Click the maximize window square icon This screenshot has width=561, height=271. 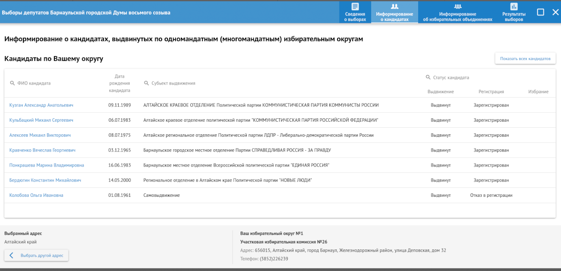click(540, 12)
